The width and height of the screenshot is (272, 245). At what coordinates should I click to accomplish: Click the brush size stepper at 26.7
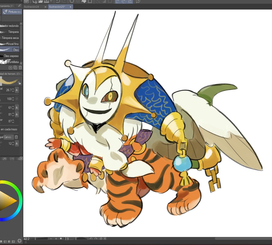point(13,90)
